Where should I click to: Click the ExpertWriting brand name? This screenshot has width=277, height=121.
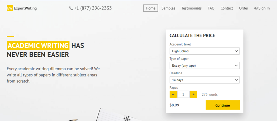point(25,8)
